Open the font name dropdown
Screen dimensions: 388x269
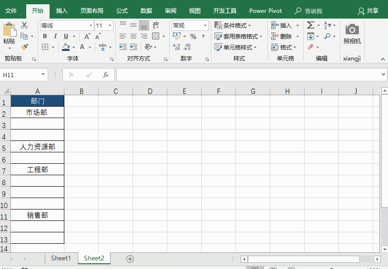click(x=91, y=25)
